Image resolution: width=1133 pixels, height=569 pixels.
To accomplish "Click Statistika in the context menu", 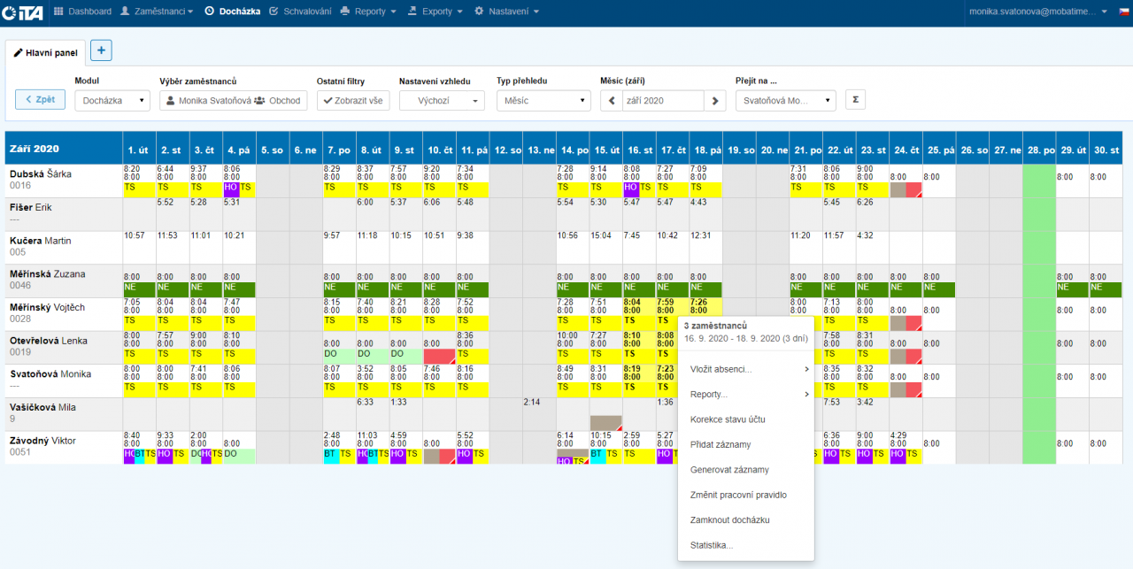I will [712, 545].
